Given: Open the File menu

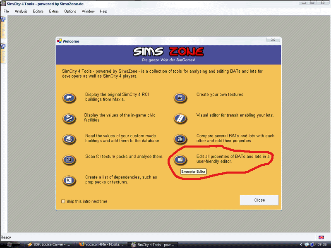Looking at the screenshot, I should (6, 12).
